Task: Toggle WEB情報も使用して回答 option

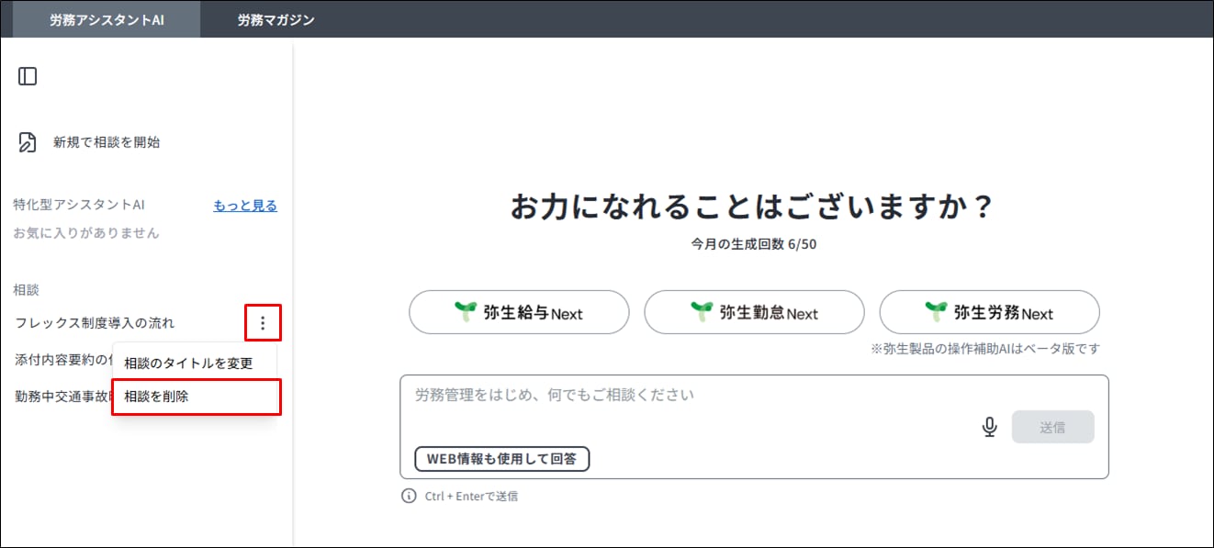Action: coord(501,459)
